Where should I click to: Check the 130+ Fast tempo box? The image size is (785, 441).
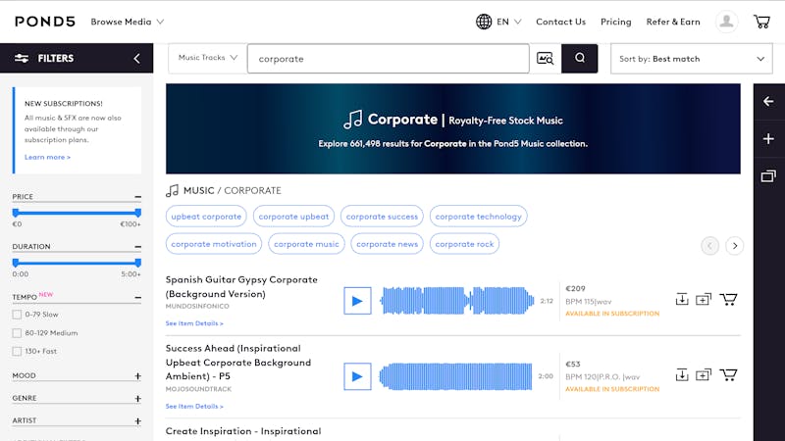coord(17,351)
